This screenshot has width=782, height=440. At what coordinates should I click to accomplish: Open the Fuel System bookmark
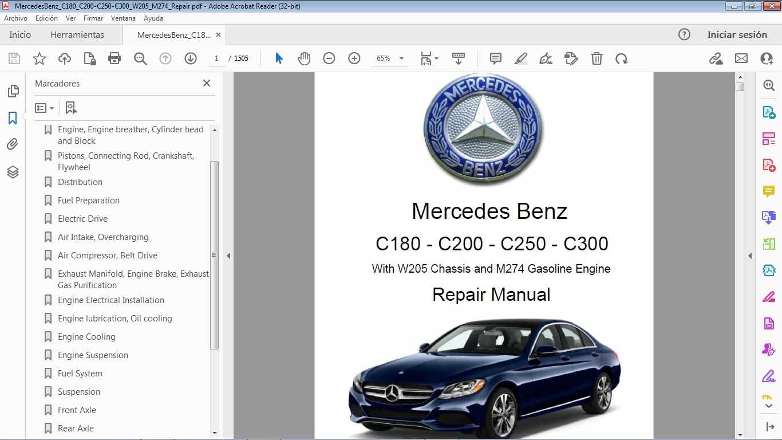click(x=80, y=374)
